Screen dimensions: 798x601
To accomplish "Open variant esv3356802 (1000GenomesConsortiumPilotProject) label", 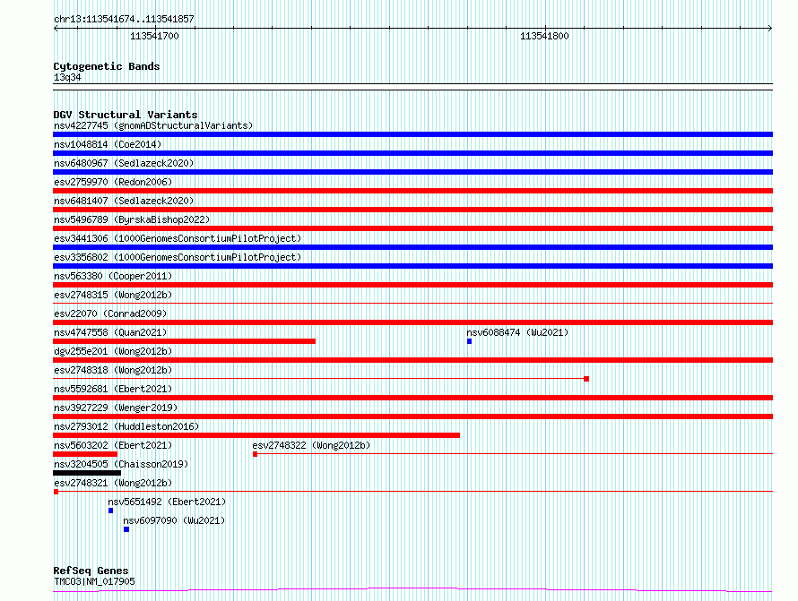I will (178, 257).
